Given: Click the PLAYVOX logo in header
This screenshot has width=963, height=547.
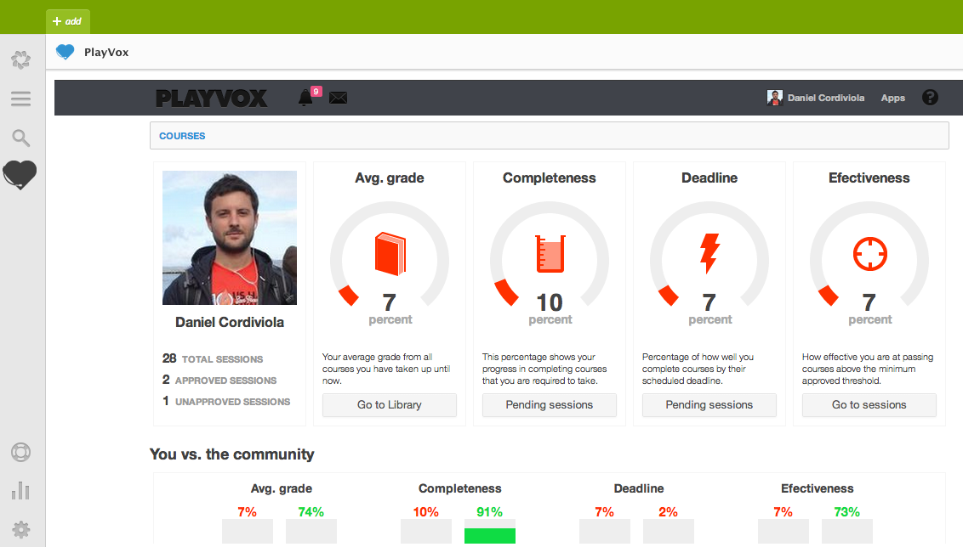Looking at the screenshot, I should (x=211, y=99).
